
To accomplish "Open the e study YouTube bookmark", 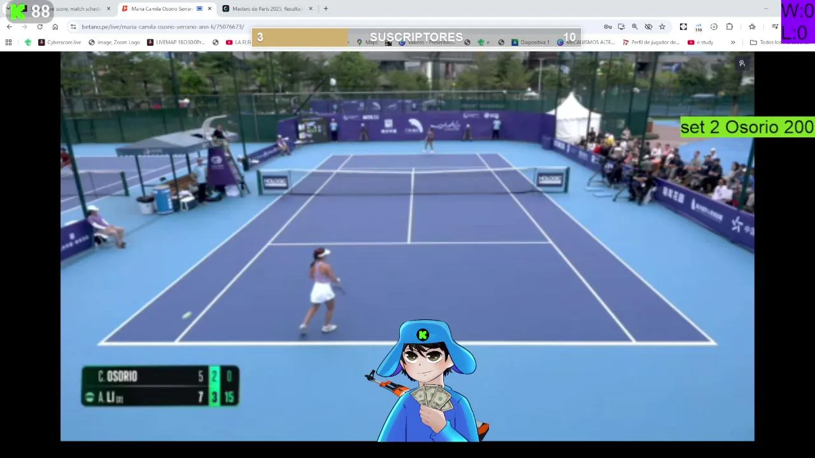I will point(700,42).
